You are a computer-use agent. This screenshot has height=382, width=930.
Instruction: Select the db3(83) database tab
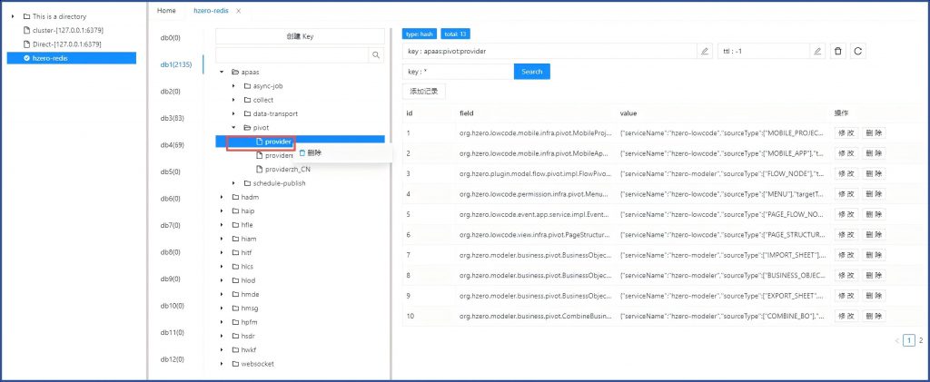click(x=172, y=118)
